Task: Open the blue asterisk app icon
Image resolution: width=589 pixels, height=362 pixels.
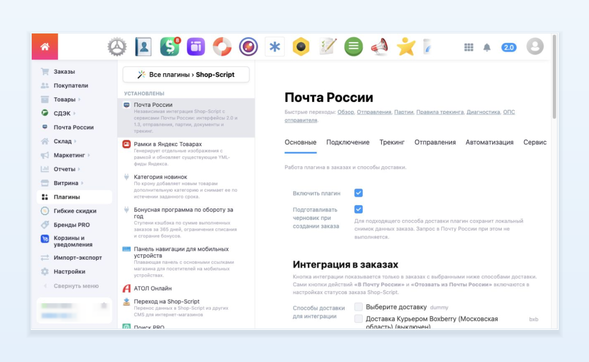Action: (275, 47)
